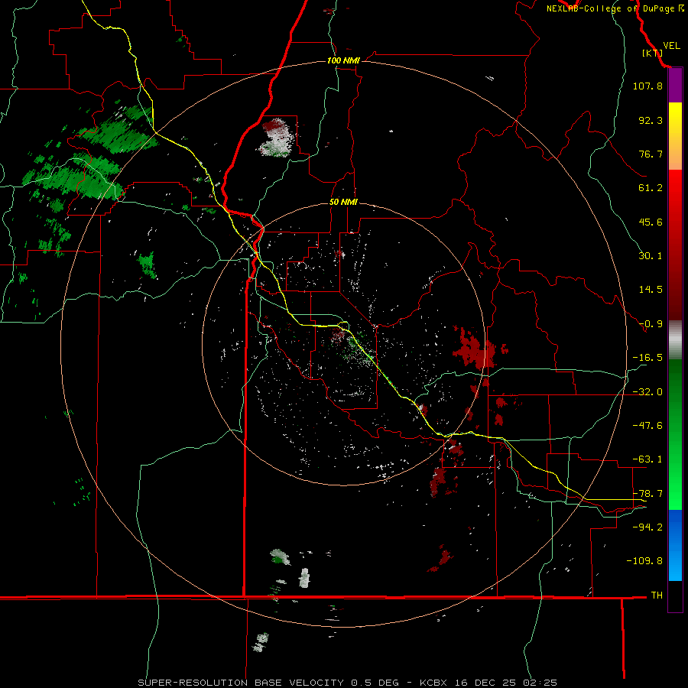Click the -94.2 legend value
688x688 pixels.
[x=647, y=527]
